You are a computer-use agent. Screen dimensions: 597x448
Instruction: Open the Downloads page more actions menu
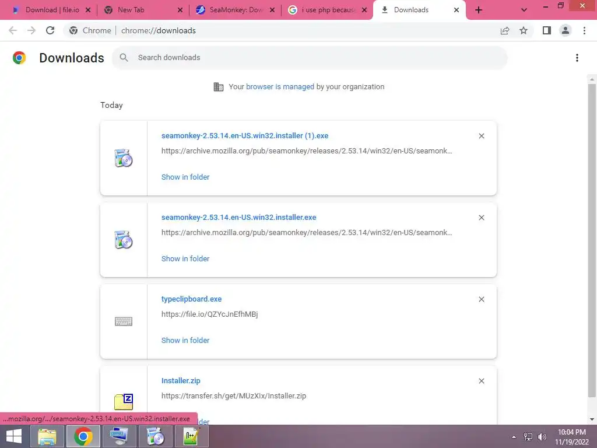(x=577, y=58)
